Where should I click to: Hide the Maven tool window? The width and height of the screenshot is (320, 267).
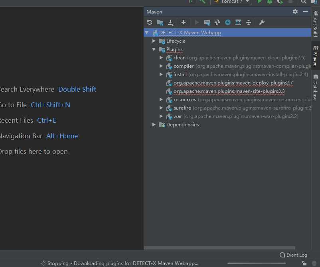point(306,12)
